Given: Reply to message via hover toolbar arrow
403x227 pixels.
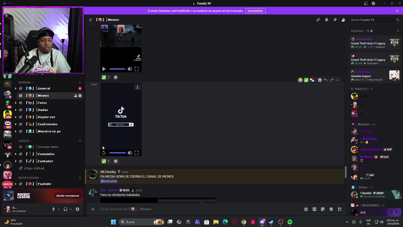Looking at the screenshot, I should [326, 80].
